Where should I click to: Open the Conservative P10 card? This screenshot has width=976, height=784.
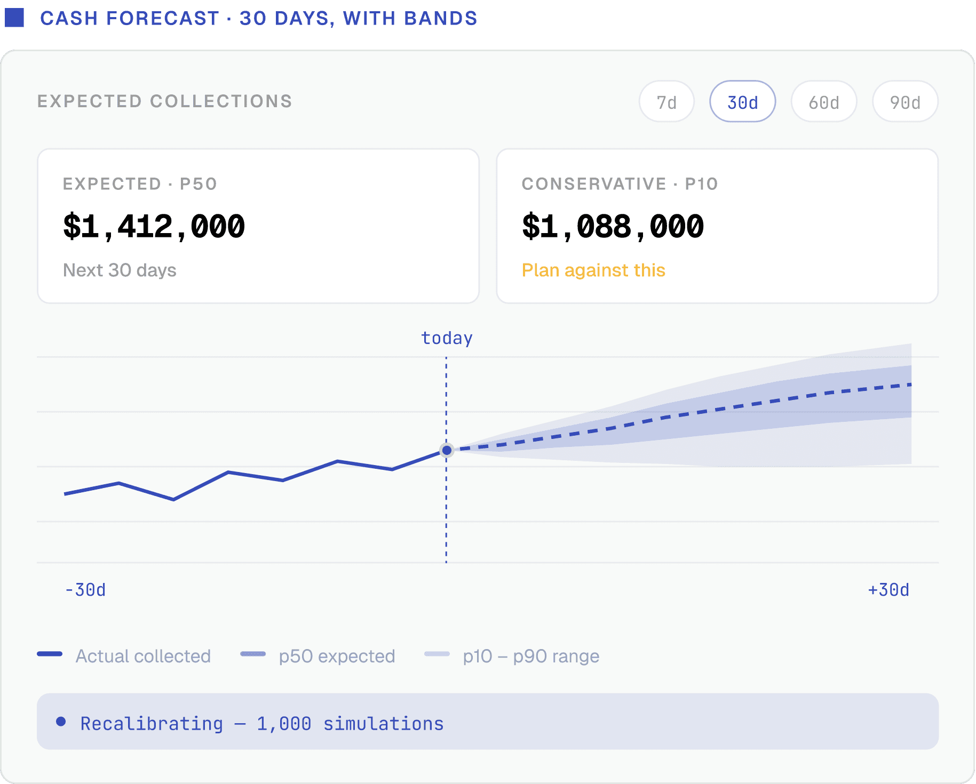[x=717, y=226]
